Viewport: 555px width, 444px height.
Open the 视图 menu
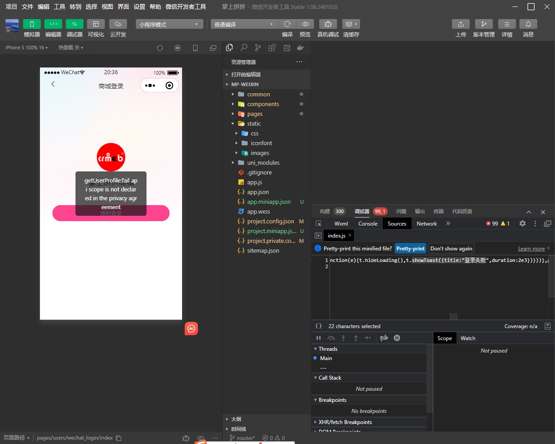tap(107, 7)
